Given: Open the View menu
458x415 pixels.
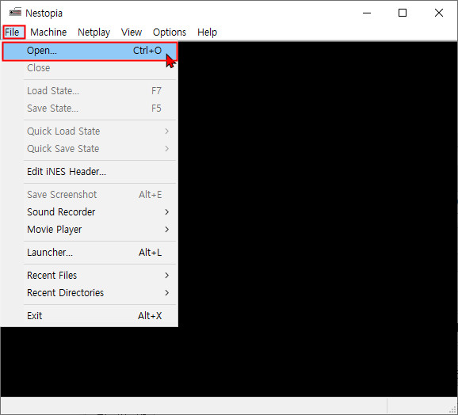Looking at the screenshot, I should [132, 32].
